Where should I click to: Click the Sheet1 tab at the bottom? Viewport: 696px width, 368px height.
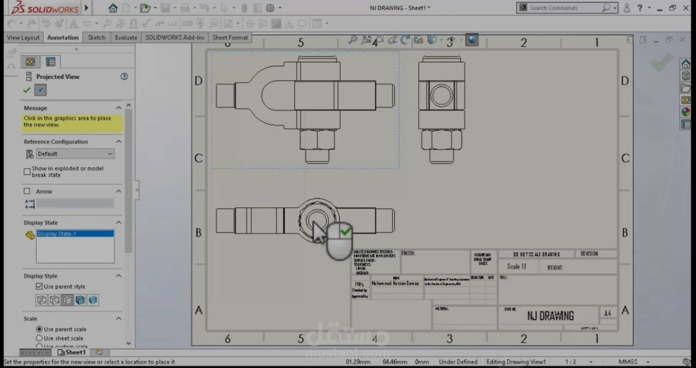pyautogui.click(x=71, y=352)
